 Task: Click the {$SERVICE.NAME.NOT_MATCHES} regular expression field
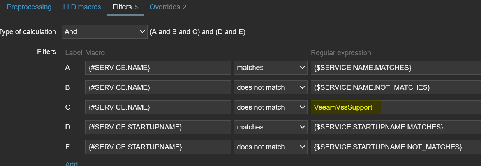tap(395, 87)
